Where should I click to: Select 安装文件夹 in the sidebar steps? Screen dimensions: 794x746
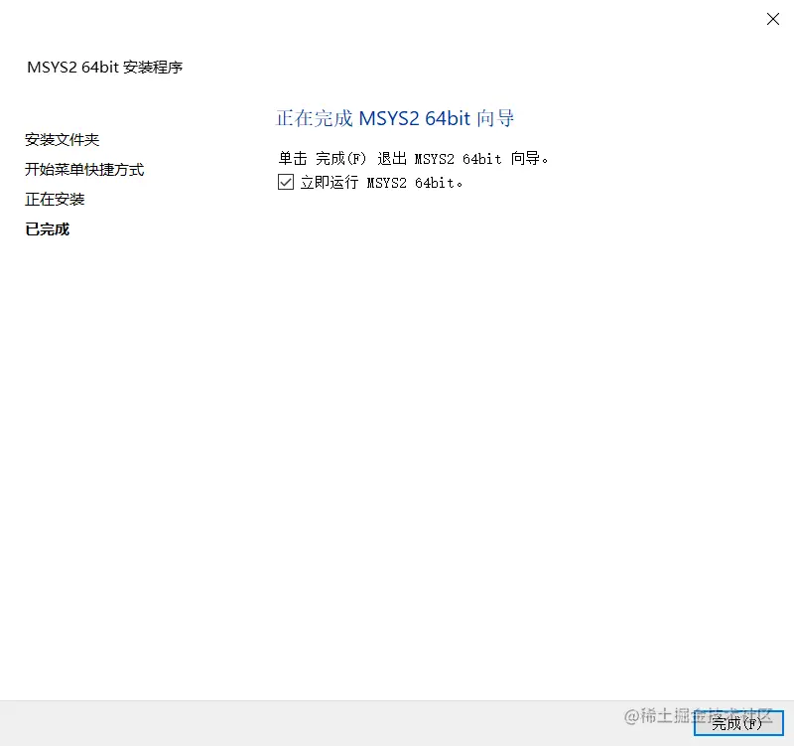pyautogui.click(x=62, y=139)
